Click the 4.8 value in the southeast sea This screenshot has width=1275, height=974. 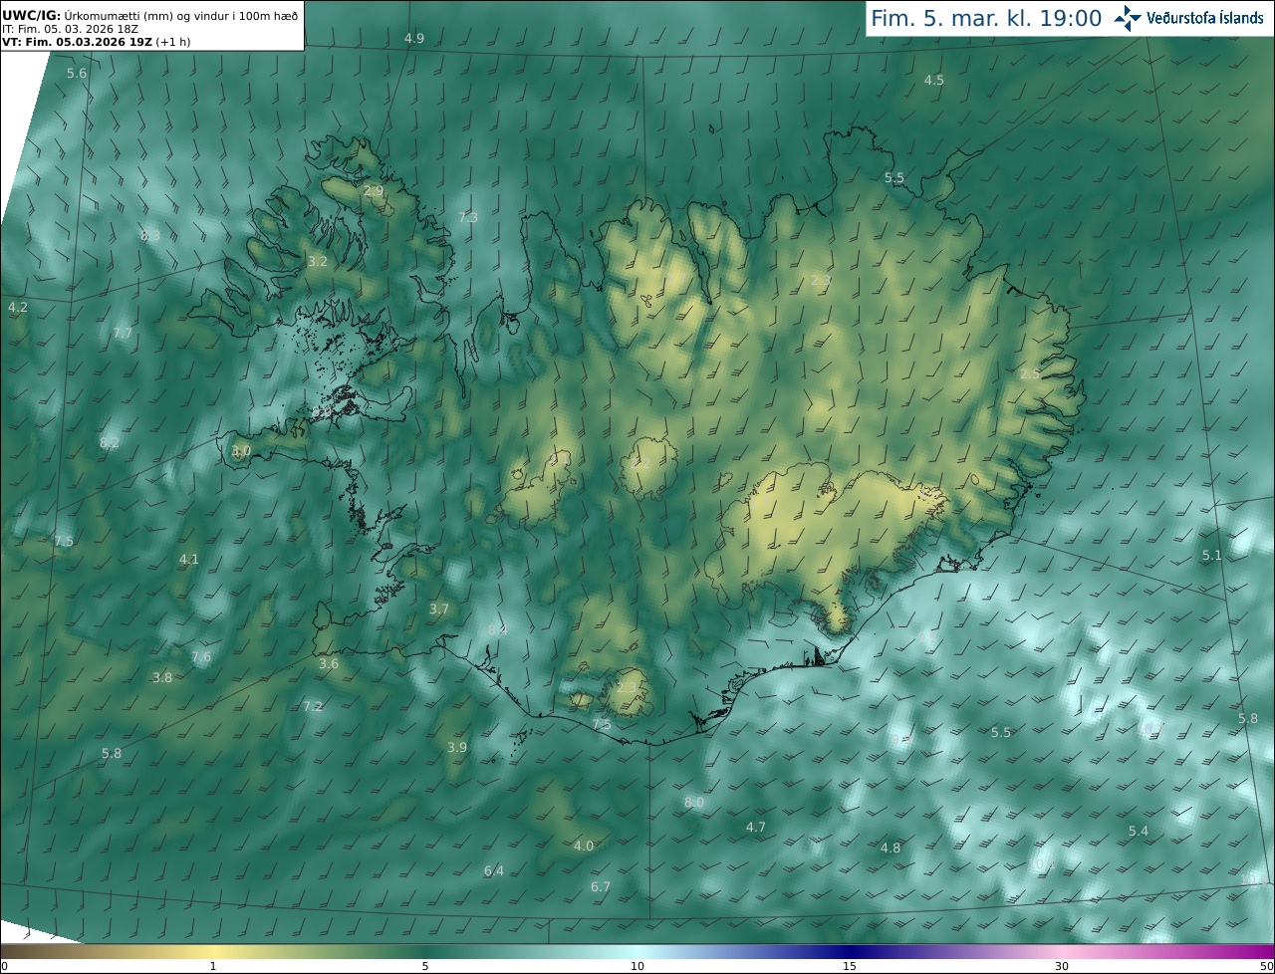tap(891, 848)
